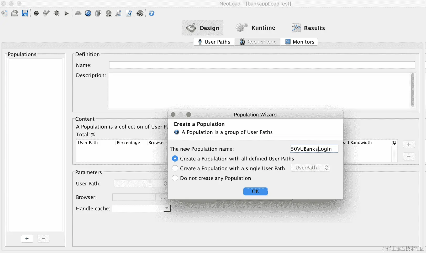Image resolution: width=426 pixels, height=253 pixels.
Task: Click the check User Path icon
Action: click(46, 13)
